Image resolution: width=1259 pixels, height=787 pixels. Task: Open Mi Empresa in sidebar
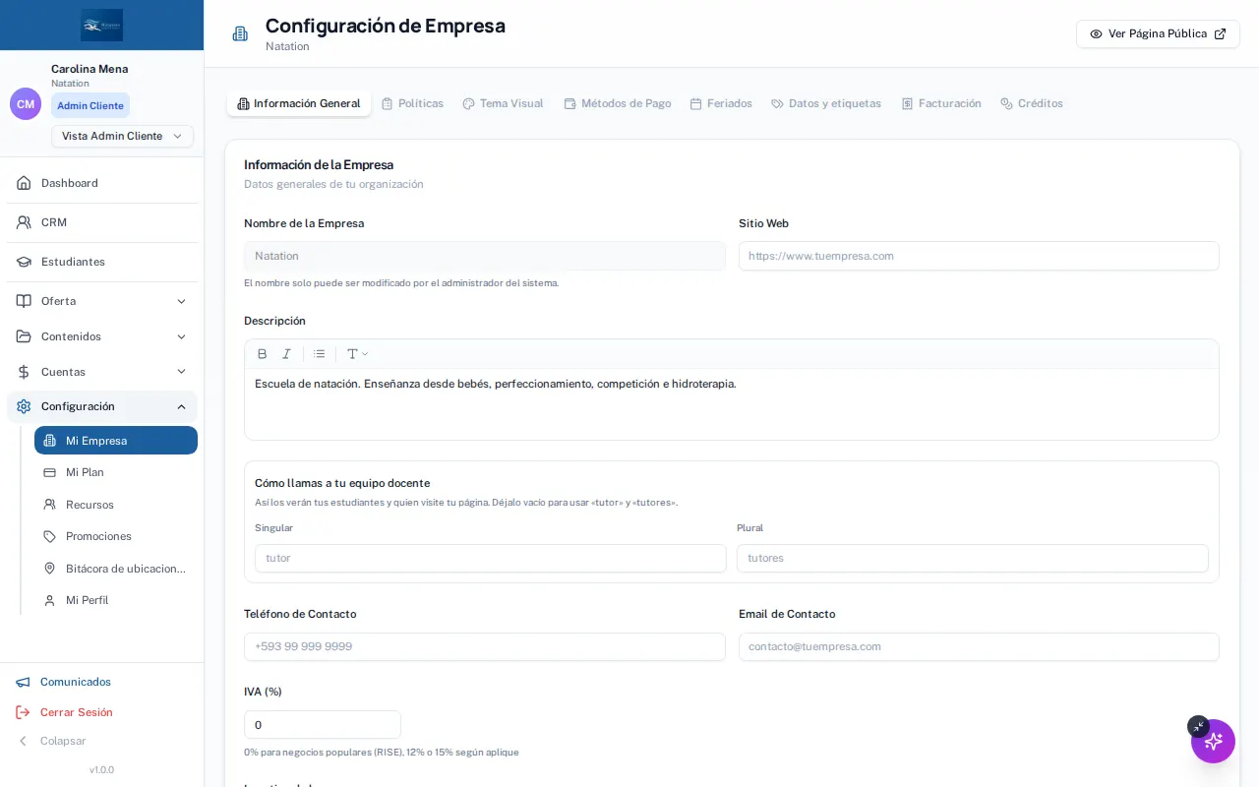pyautogui.click(x=116, y=441)
